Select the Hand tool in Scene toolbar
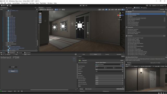 [40, 13]
